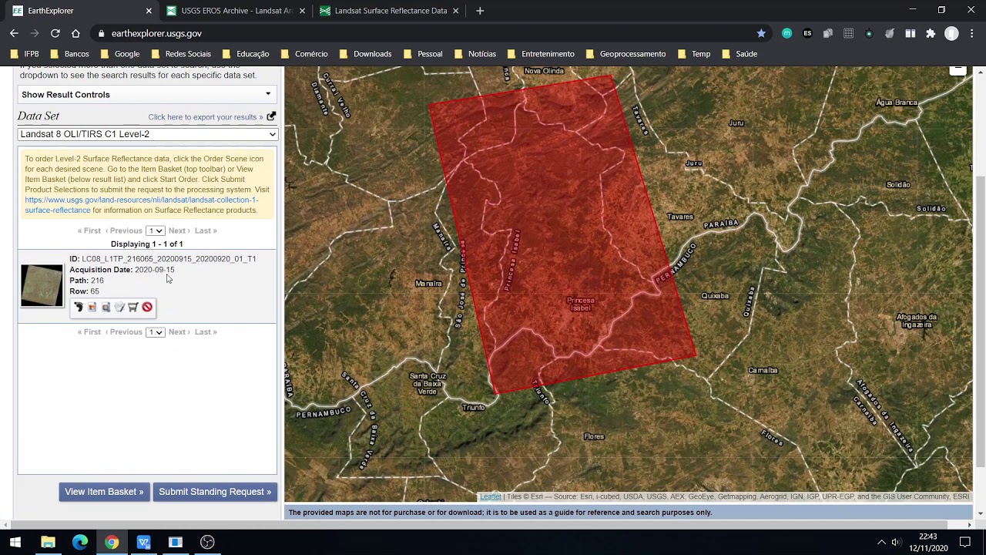Screen dimensions: 986x555
Task: Click the scene ID text
Action: click(x=169, y=259)
